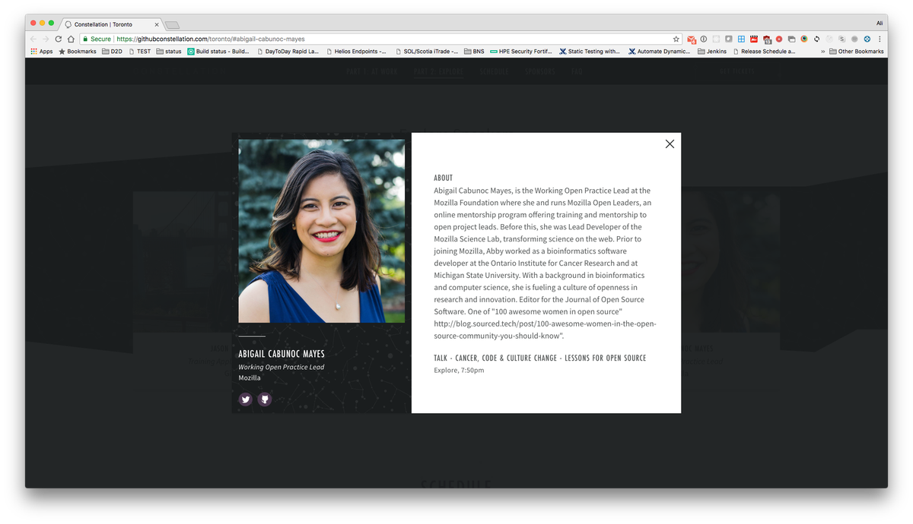The width and height of the screenshot is (913, 524).
Task: Click the browser back arrow
Action: [x=33, y=39]
